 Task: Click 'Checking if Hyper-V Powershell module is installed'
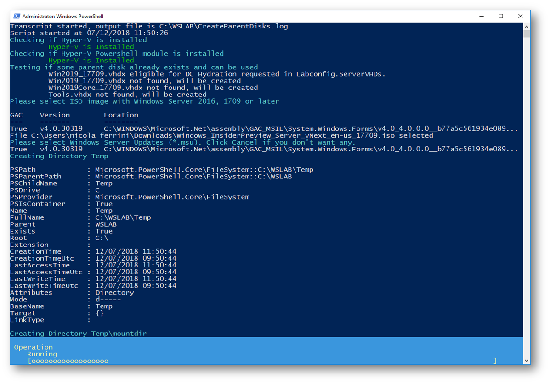coord(117,54)
